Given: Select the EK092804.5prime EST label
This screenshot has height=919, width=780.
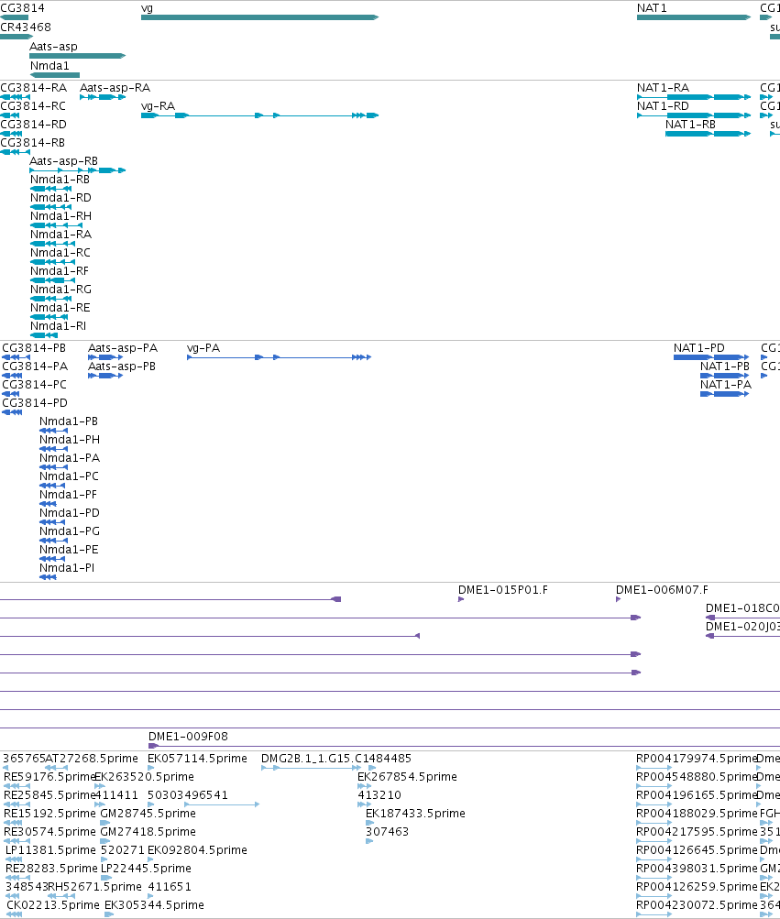Looking at the screenshot, I should 198,850.
